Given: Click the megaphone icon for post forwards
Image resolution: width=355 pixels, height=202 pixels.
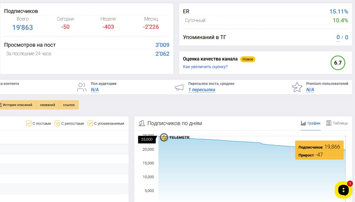Looking at the screenshot, I should click(179, 87).
